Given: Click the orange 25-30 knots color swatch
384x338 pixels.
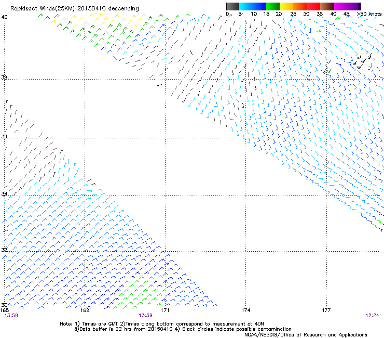Looking at the screenshot, I should pyautogui.click(x=300, y=6).
